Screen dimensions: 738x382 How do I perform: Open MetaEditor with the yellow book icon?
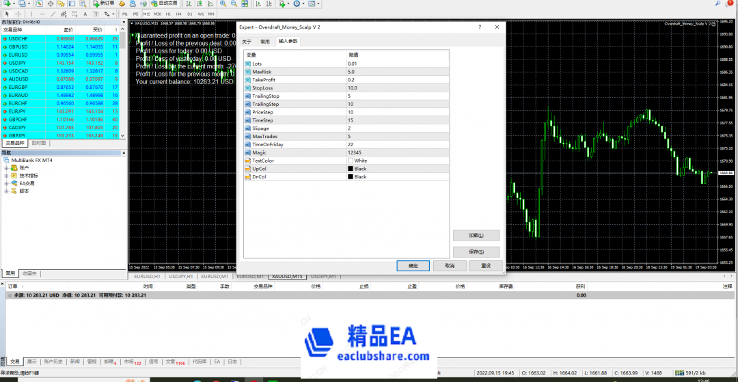tap(122, 3)
